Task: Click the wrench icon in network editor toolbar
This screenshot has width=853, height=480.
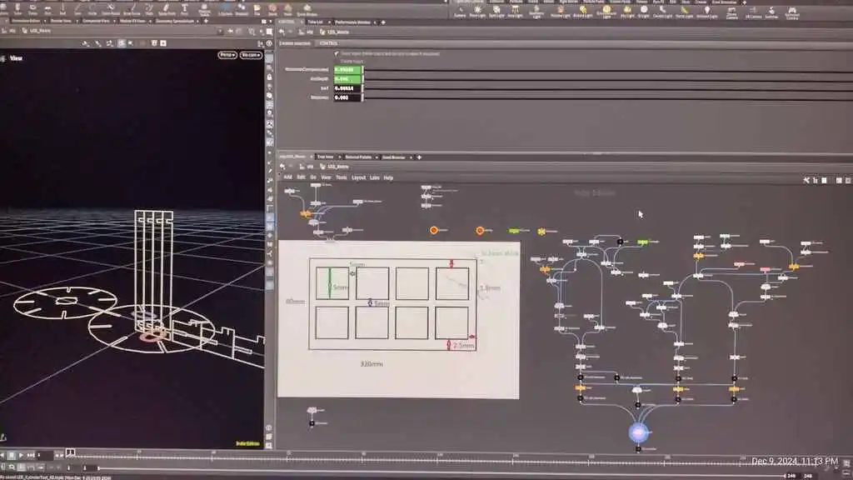Action: point(806,180)
